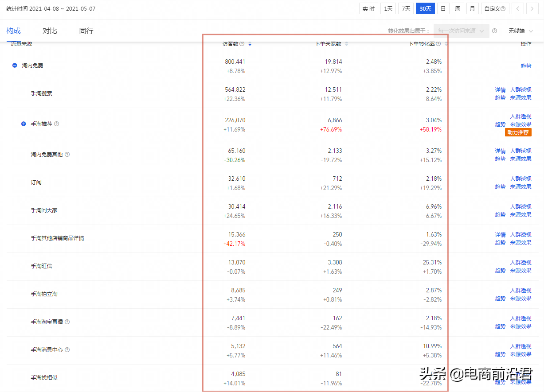Viewport: 544px width, 392px height.
Task: Click the 手淘搜索 source row label
Action: point(41,94)
